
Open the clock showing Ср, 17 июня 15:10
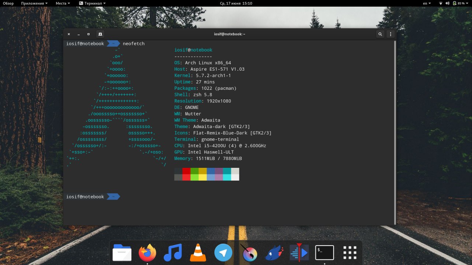[x=236, y=3]
